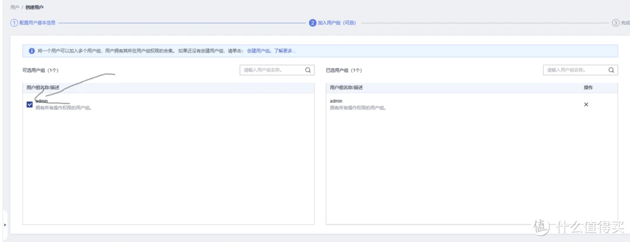Expand the collapsed left sidebar arrow

pos(5,225)
